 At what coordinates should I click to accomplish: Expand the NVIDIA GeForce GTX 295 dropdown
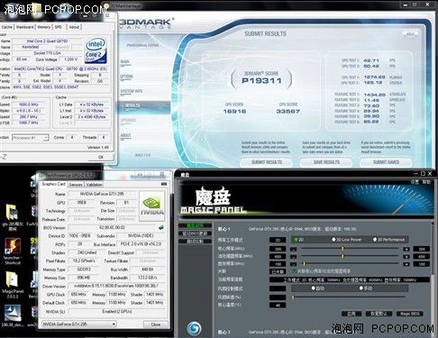coord(79,324)
